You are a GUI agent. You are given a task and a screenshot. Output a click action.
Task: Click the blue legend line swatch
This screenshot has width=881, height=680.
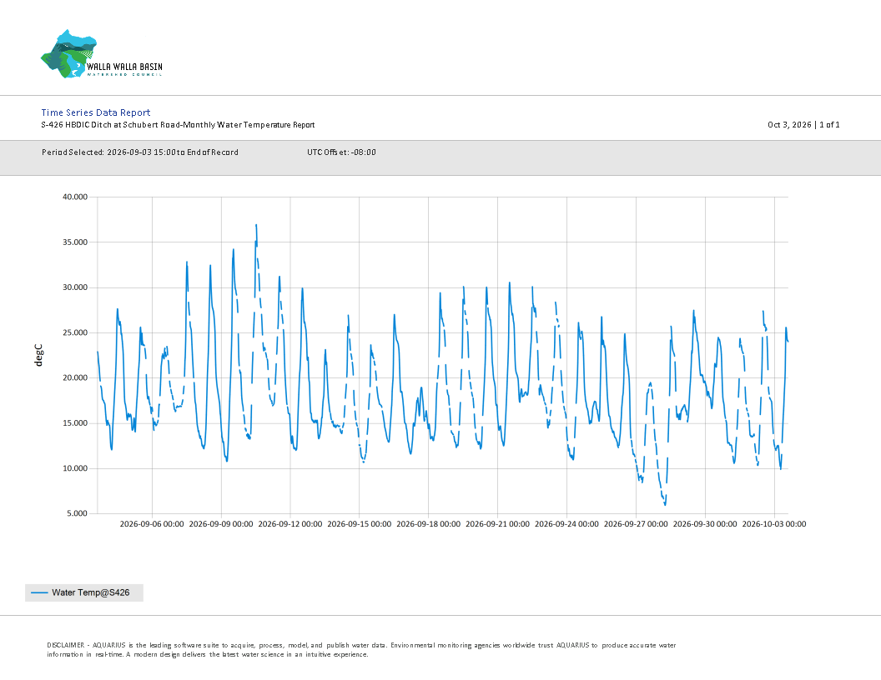[x=39, y=592]
